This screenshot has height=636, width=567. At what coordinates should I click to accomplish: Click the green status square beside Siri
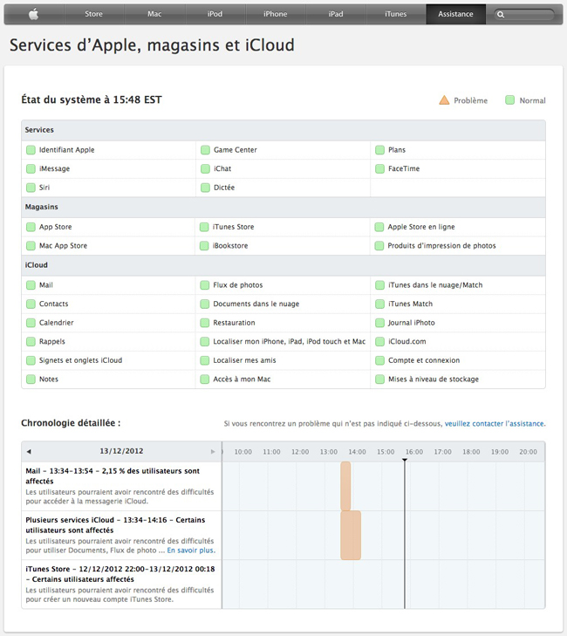(x=31, y=188)
